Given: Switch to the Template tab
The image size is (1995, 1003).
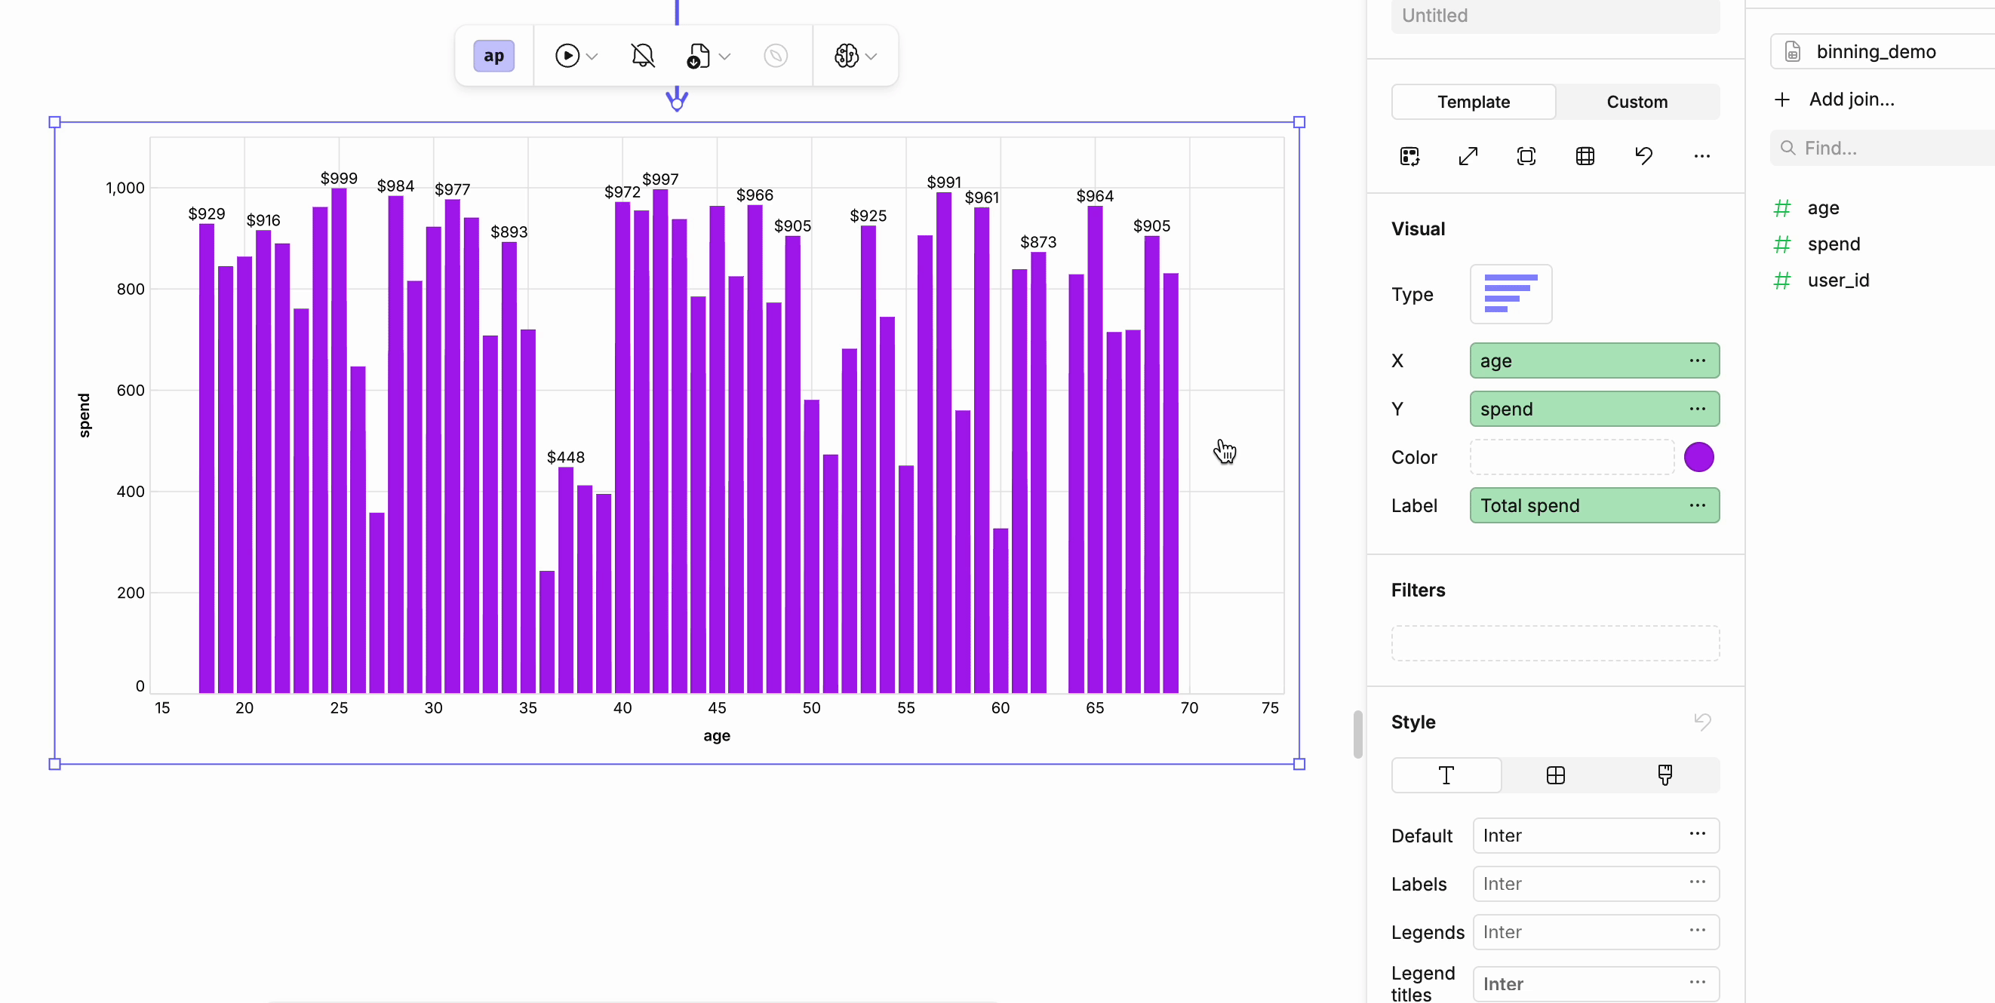Looking at the screenshot, I should (x=1473, y=102).
